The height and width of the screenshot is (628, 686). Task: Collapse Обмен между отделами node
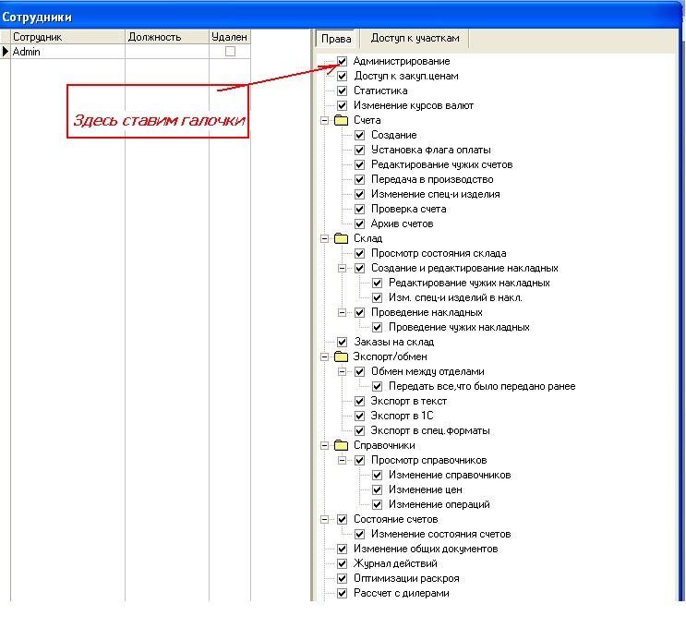click(343, 371)
